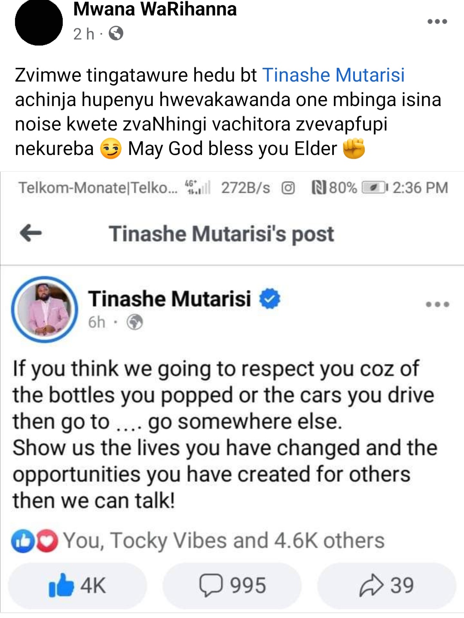Image resolution: width=464 pixels, height=618 pixels.
Task: Open Tinashe Mutarisi profile picture
Action: coord(45,309)
